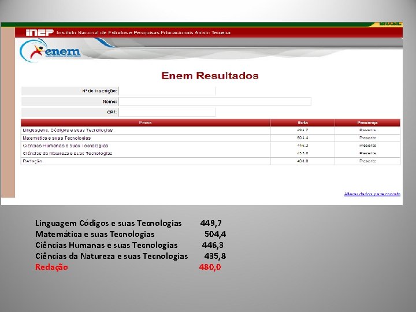The image size is (416, 312).
Task: Click the CPF input field
Action: coord(167,112)
